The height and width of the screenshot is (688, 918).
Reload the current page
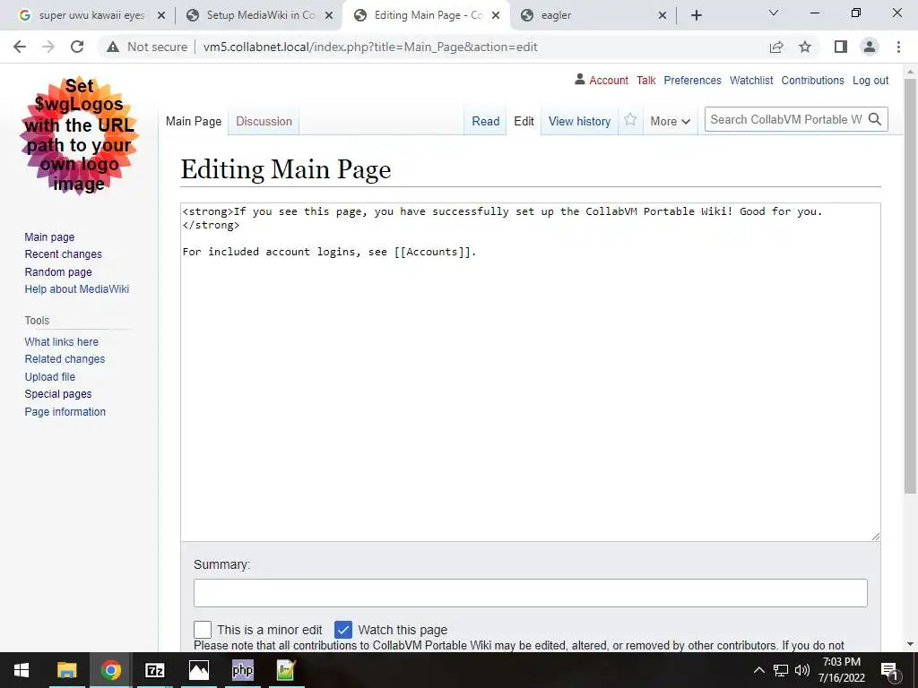[77, 47]
